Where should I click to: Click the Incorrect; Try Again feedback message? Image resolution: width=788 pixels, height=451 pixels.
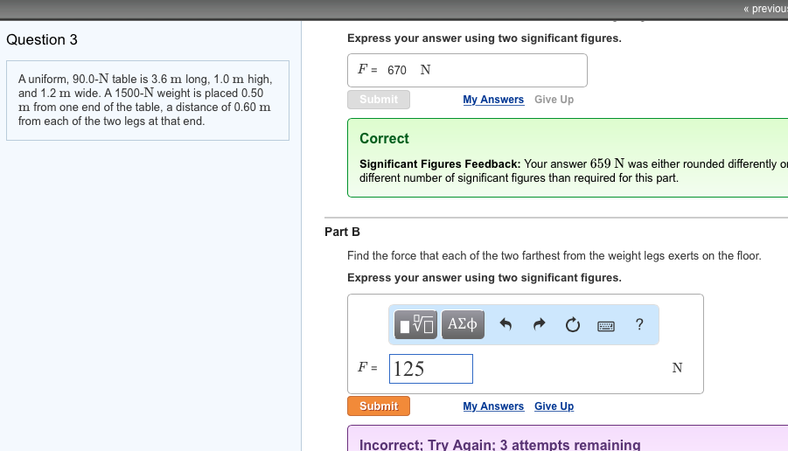499,444
